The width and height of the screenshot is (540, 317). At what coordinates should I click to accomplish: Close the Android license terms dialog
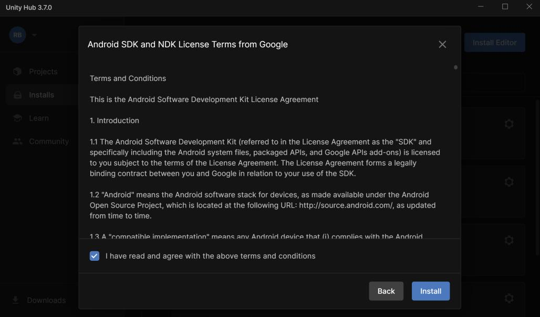442,45
